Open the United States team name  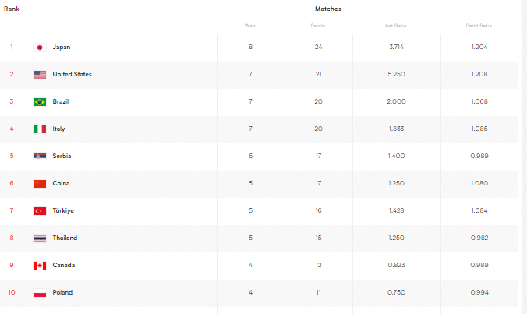tap(72, 75)
